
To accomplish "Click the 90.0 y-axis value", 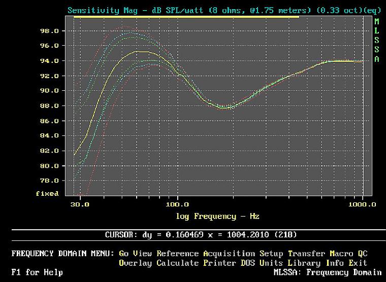I will coord(49,91).
